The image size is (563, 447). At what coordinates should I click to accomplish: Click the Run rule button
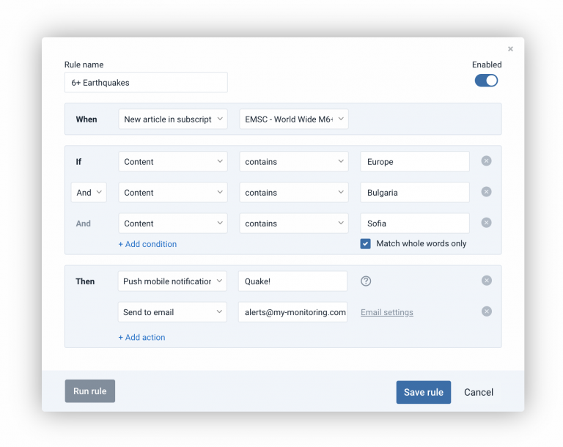89,391
